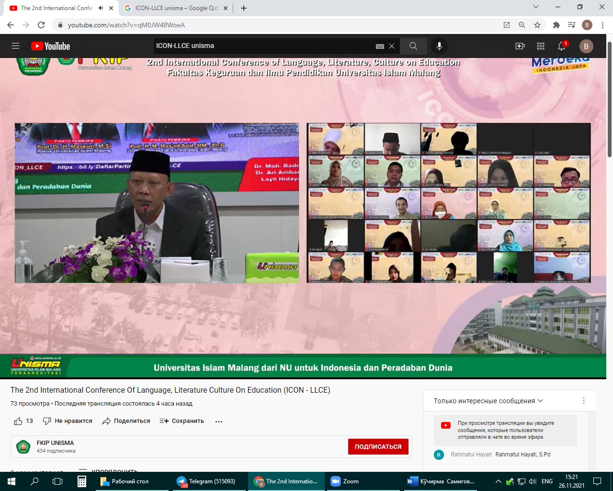Click the YouTube logo to go home
Screen dimensions: 613x491
pos(50,46)
